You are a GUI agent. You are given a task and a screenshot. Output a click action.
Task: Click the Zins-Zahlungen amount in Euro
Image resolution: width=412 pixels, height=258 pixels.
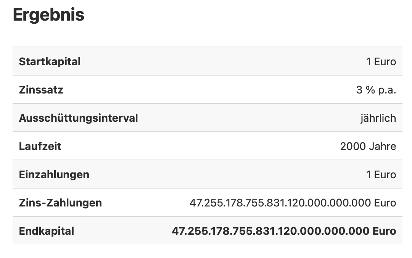293,203
